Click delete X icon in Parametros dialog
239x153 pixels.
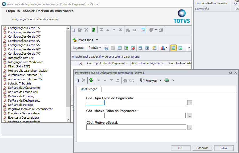pyautogui.click(x=83, y=80)
